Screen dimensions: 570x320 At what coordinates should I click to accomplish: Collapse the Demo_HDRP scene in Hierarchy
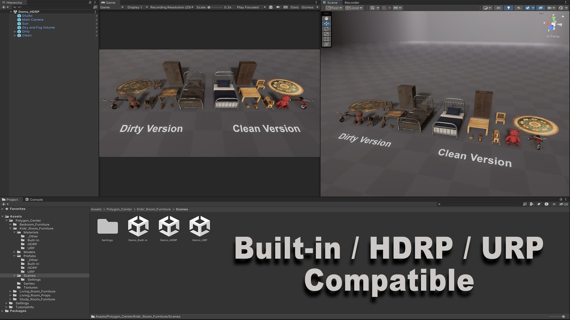point(11,12)
